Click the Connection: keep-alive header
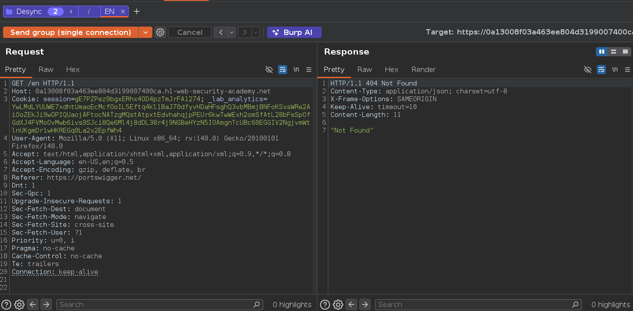Screen dimensions: 633x311 pyautogui.click(x=55, y=272)
